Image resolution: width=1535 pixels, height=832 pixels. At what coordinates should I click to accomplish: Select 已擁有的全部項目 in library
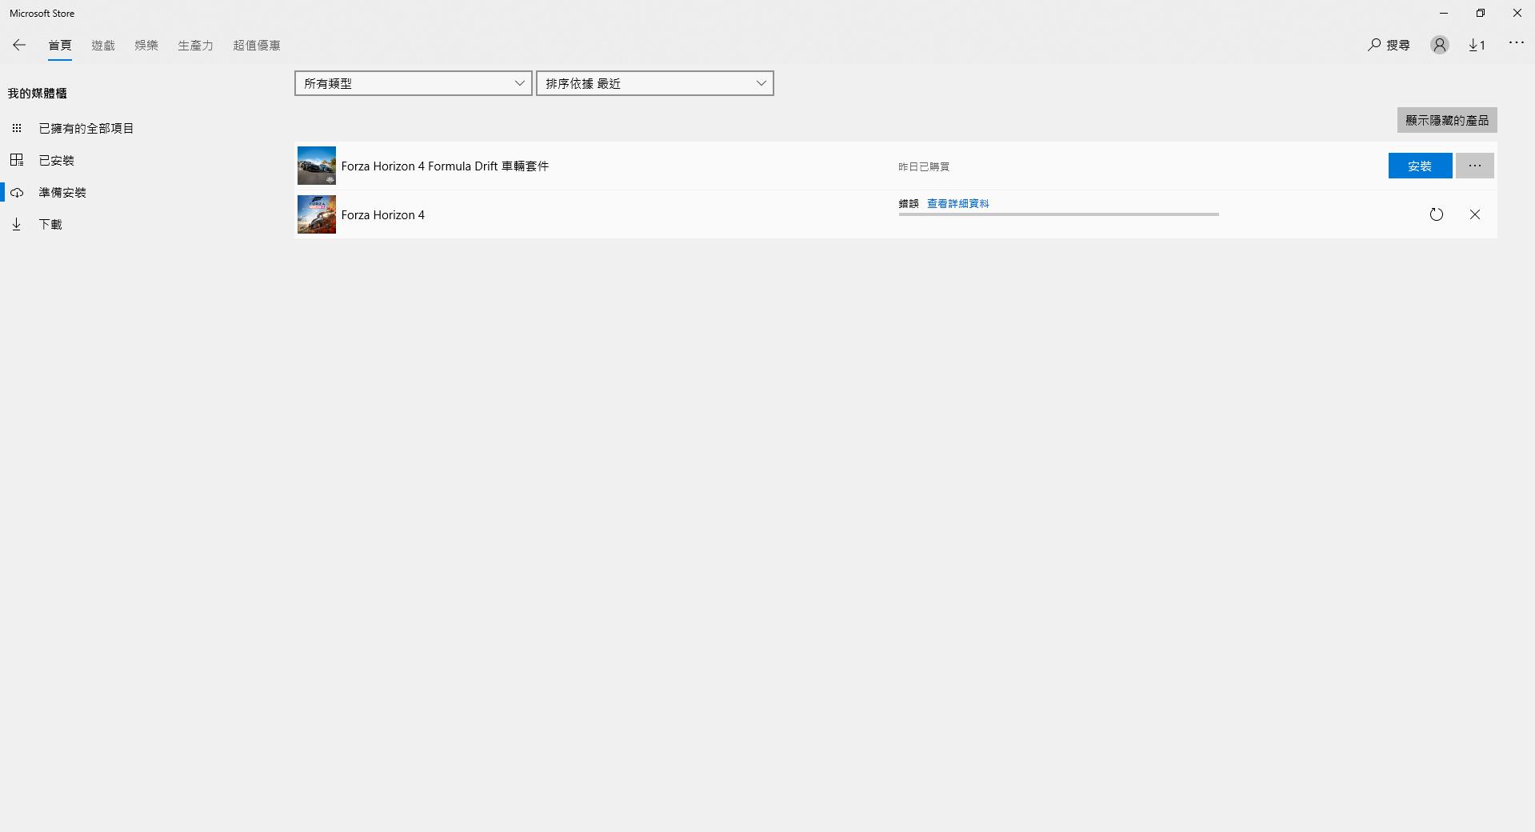86,128
